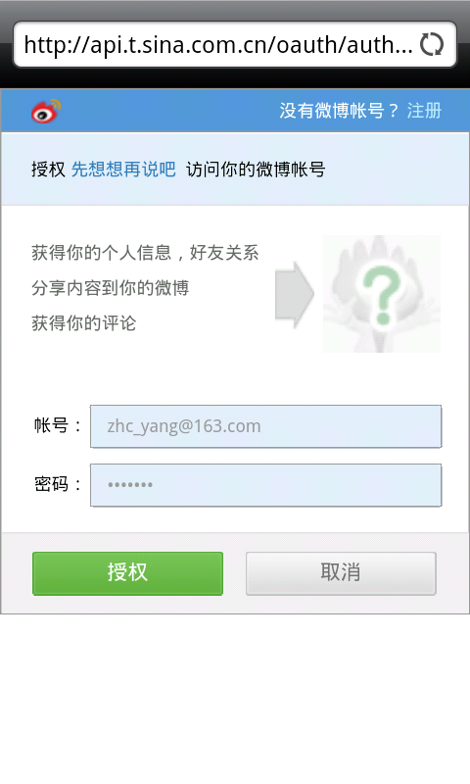The height and width of the screenshot is (784, 470).
Task: Open the 注册 sign-up link
Action: pyautogui.click(x=424, y=111)
